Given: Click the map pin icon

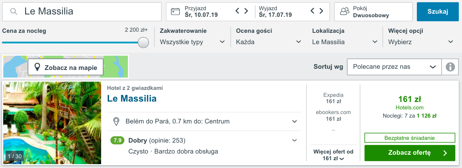Looking at the screenshot, I should click(x=38, y=67).
